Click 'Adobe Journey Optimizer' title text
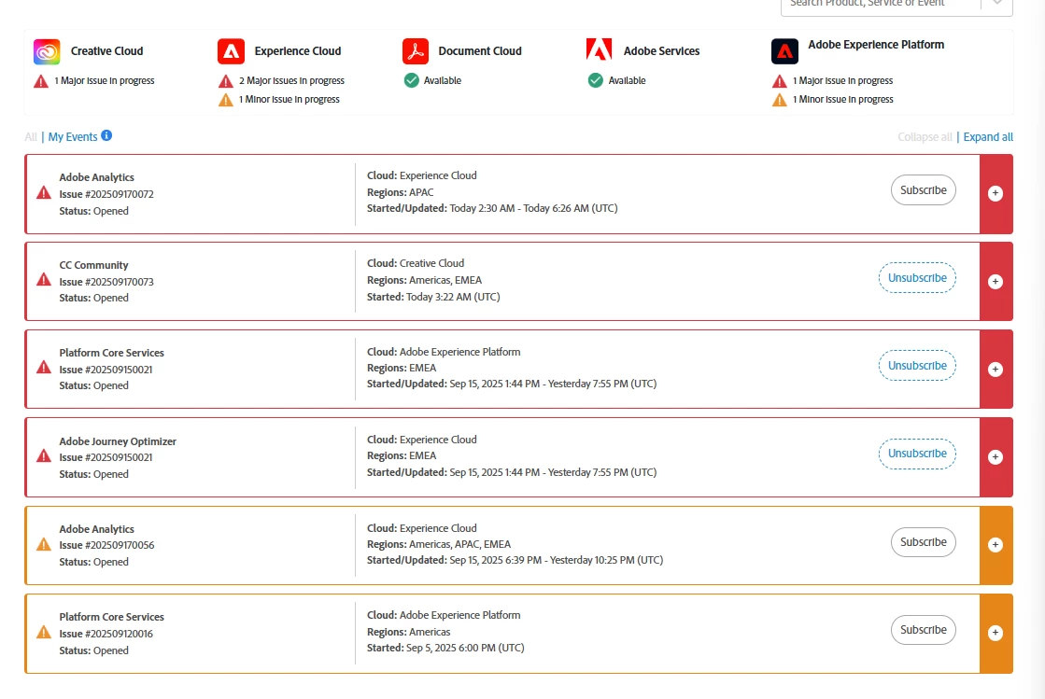 (x=118, y=441)
